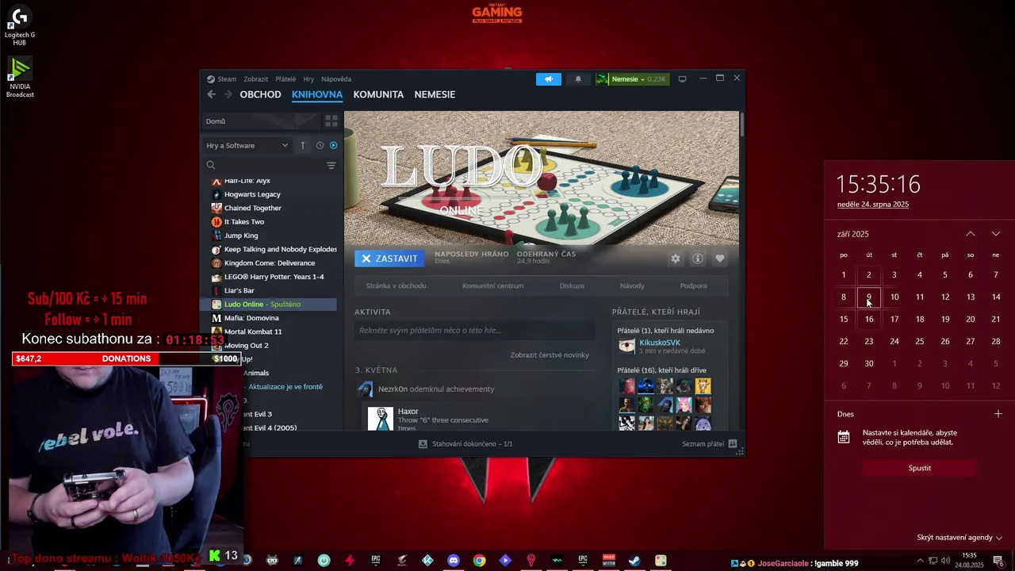Image resolution: width=1015 pixels, height=571 pixels.
Task: Go back with Steam's back arrow
Action: 211,94
